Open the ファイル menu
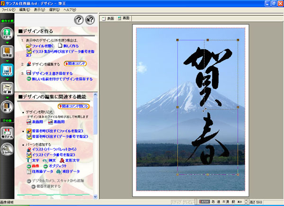284x206 pixels. pyautogui.click(x=9, y=9)
